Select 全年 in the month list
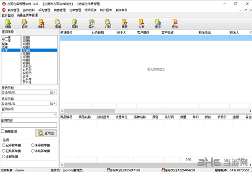The width and height of the screenshot is (252, 172). (39, 76)
